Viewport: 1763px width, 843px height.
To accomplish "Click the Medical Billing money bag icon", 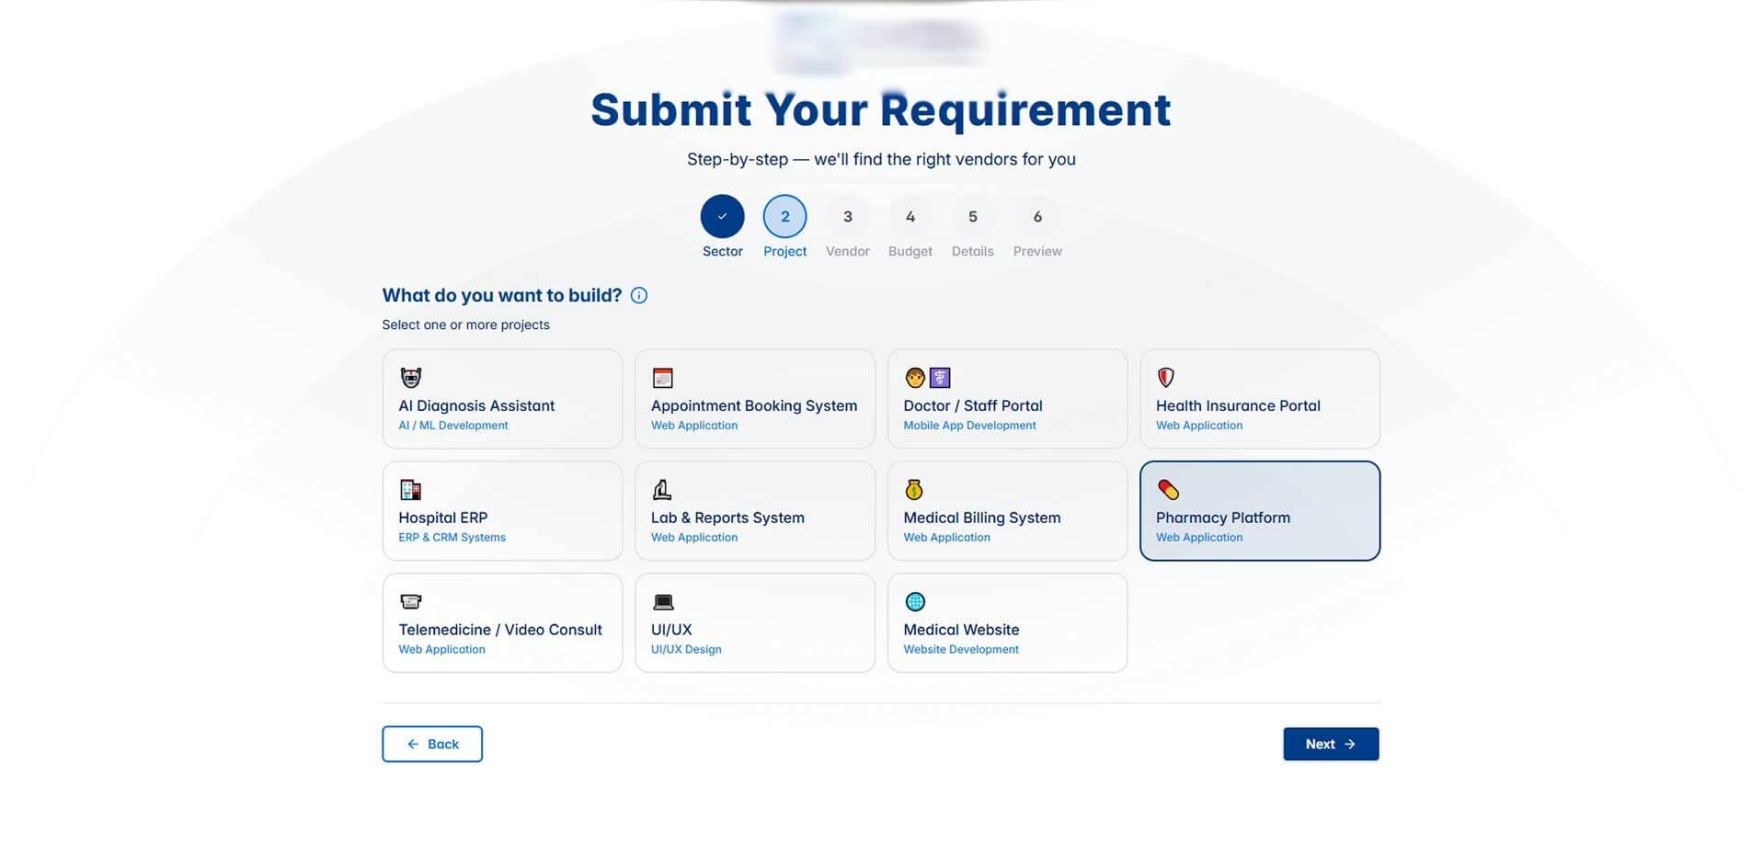I will (x=914, y=489).
